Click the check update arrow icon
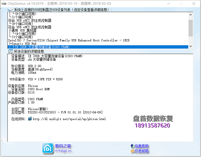 click(x=132, y=146)
